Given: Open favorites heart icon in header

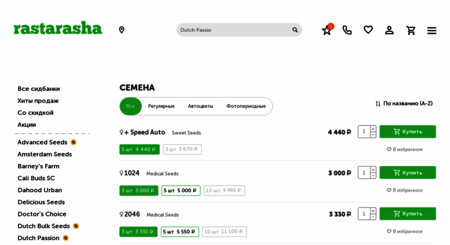Looking at the screenshot, I should 368,30.
